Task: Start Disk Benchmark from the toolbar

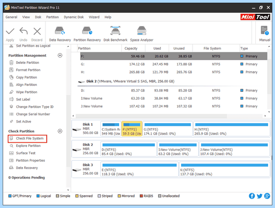Action: coord(115,34)
